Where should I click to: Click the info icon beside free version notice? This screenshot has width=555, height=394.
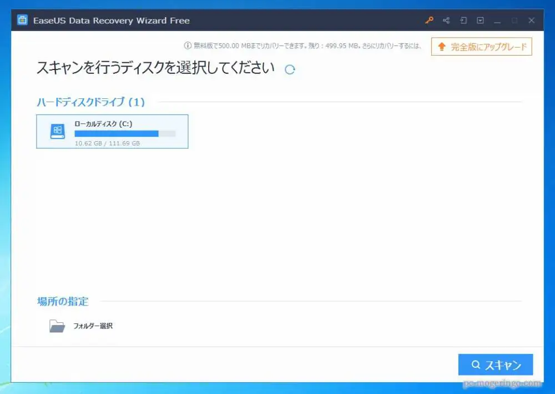187,47
